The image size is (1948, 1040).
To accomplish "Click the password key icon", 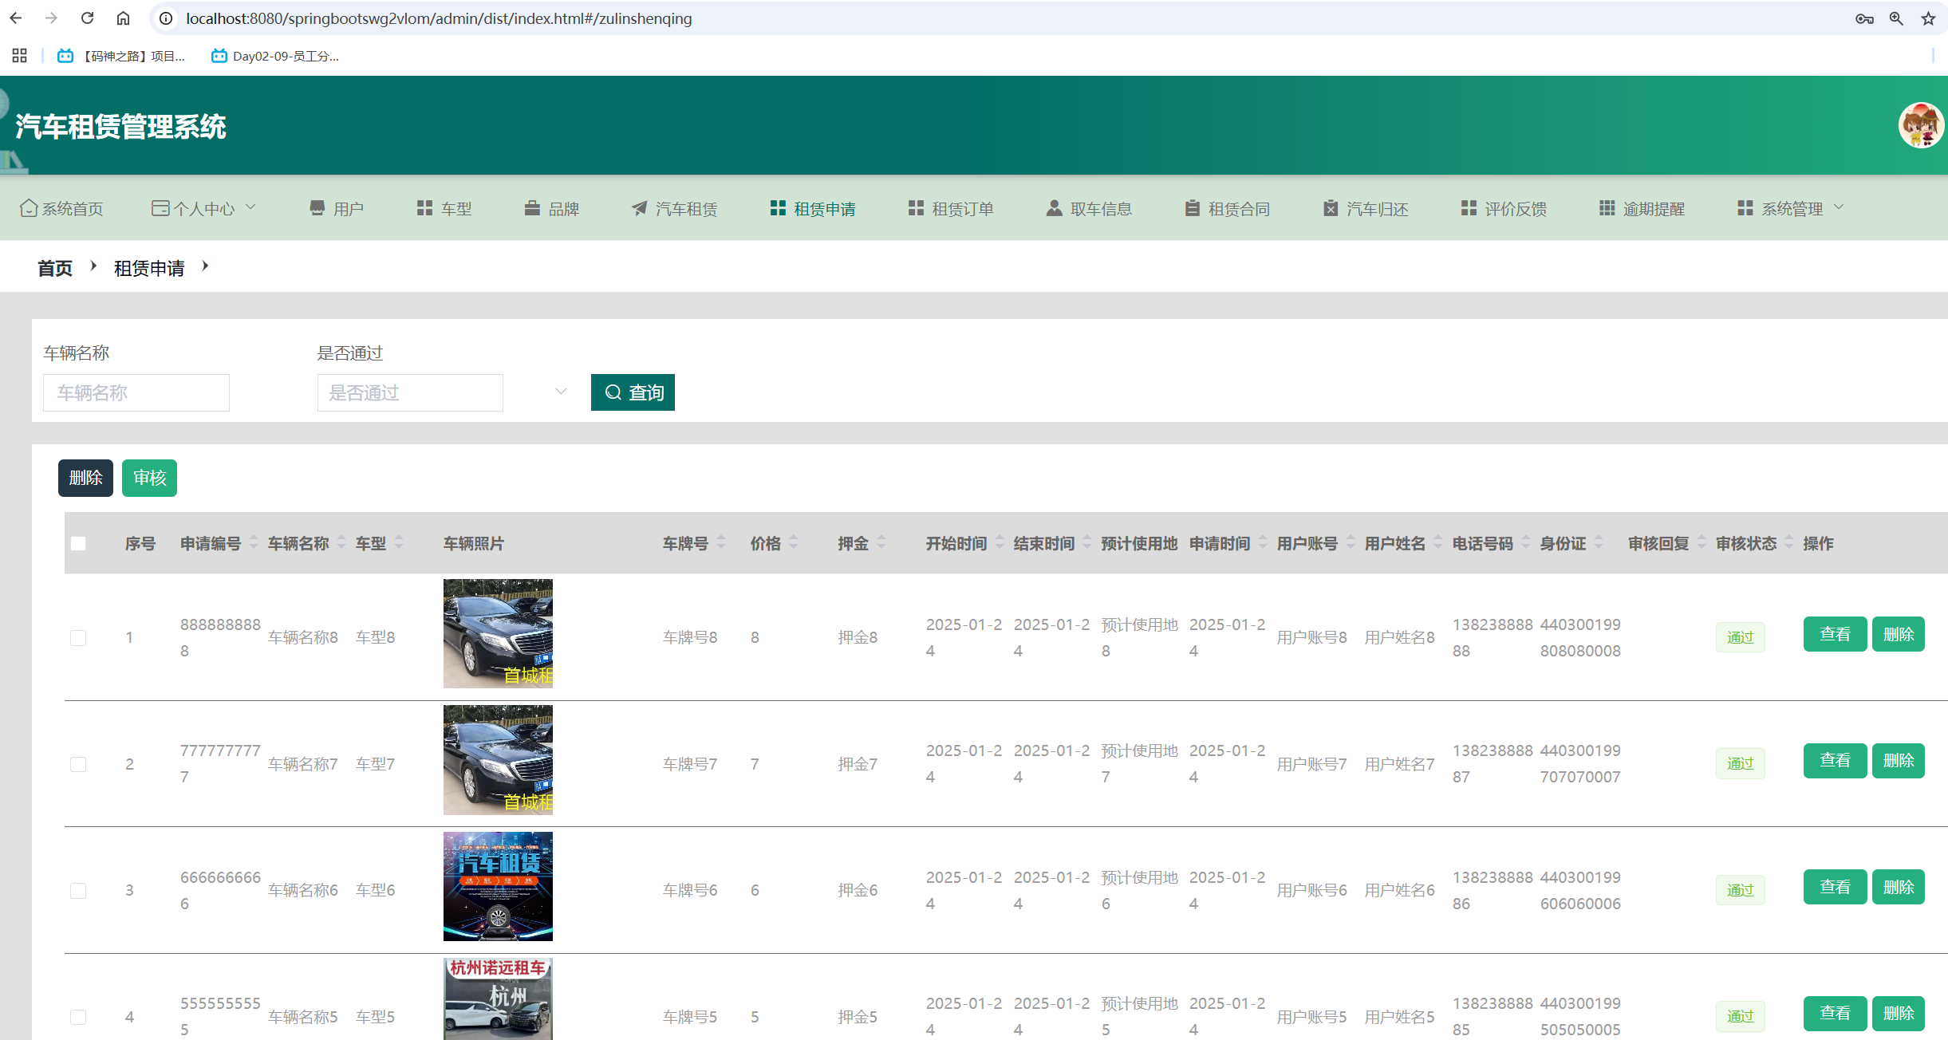I will [x=1863, y=18].
